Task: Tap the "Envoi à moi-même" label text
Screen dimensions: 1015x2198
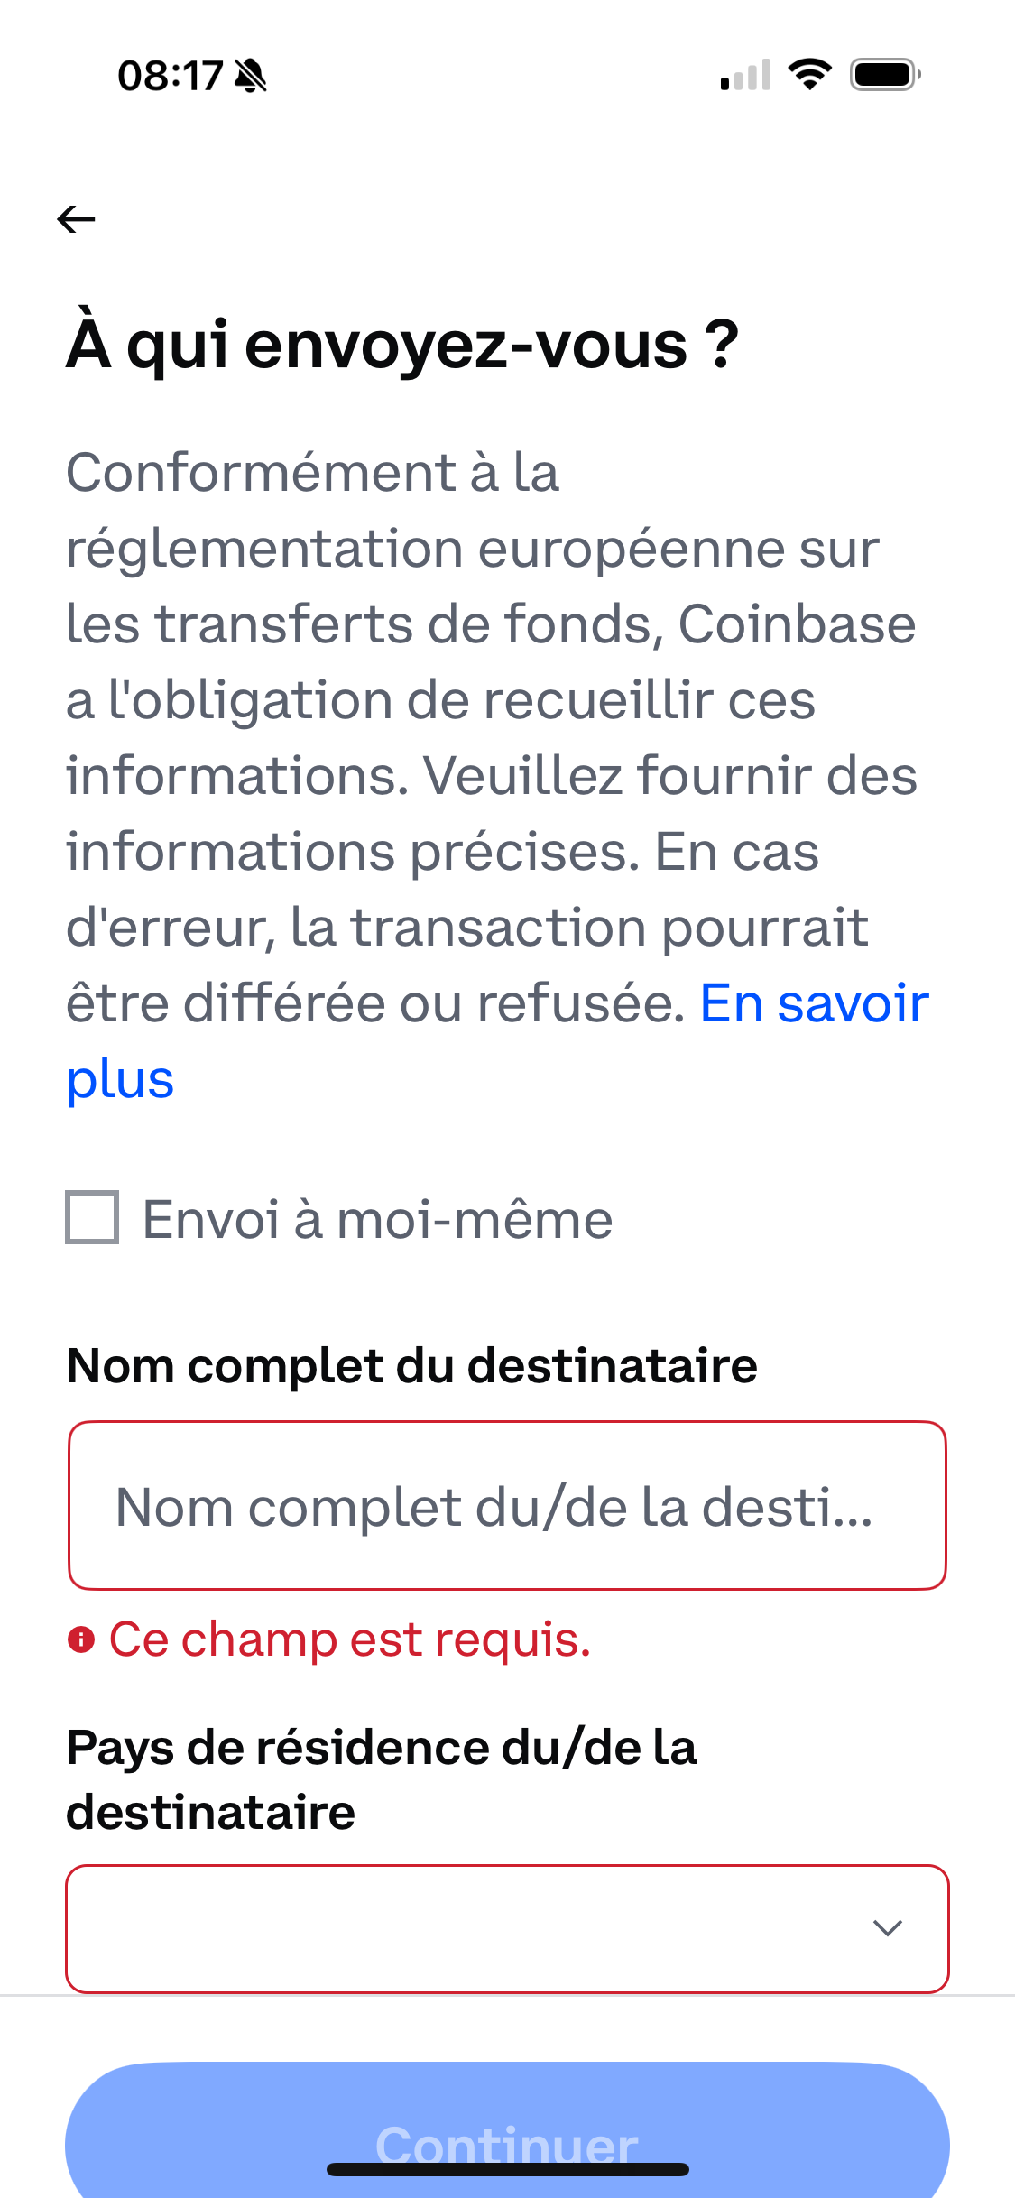Action: coord(377,1220)
